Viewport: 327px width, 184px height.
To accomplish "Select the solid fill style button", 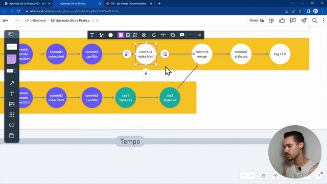I will (x=121, y=35).
